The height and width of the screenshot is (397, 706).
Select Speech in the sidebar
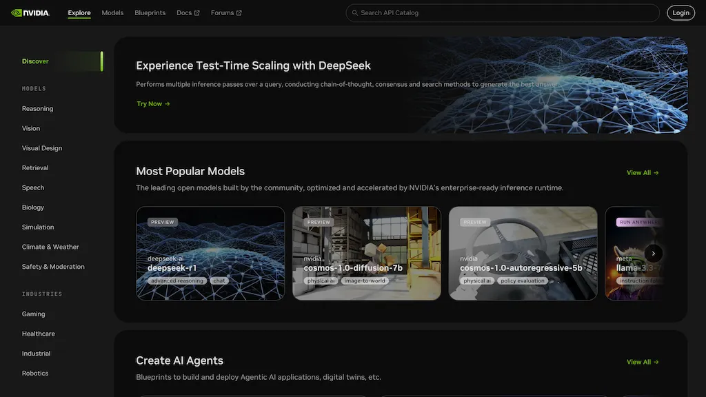coord(33,187)
